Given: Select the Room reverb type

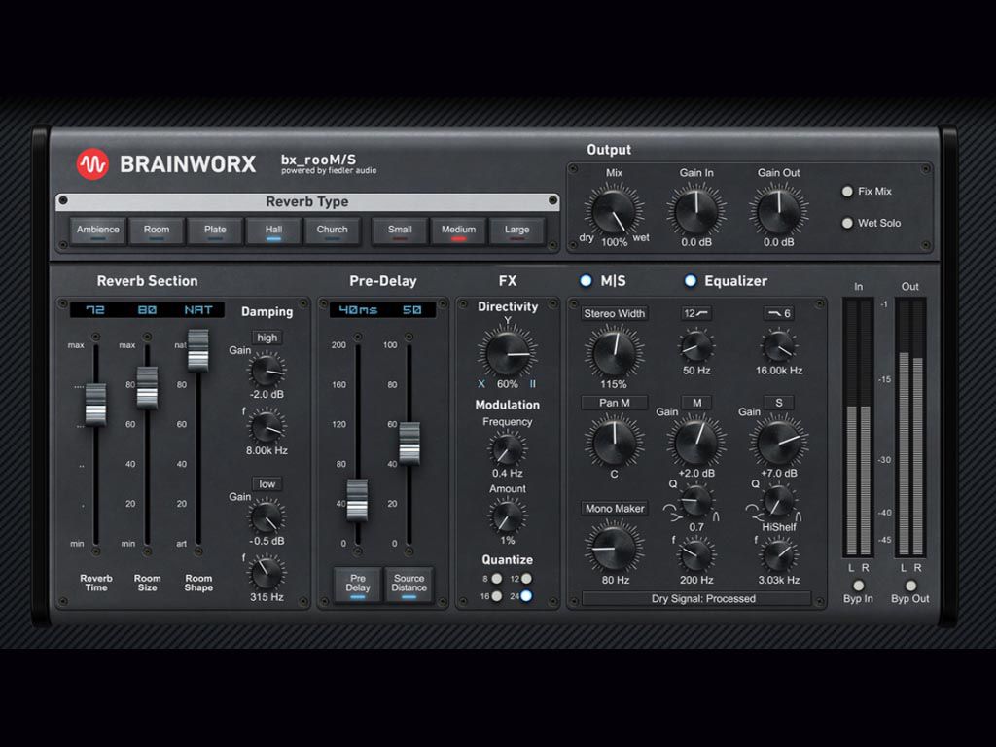Looking at the screenshot, I should pyautogui.click(x=157, y=231).
